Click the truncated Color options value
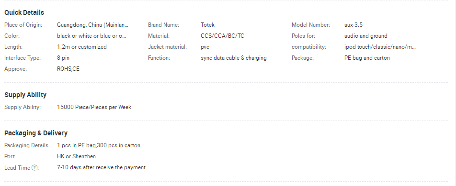The height and width of the screenshot is (186, 456). coord(91,36)
